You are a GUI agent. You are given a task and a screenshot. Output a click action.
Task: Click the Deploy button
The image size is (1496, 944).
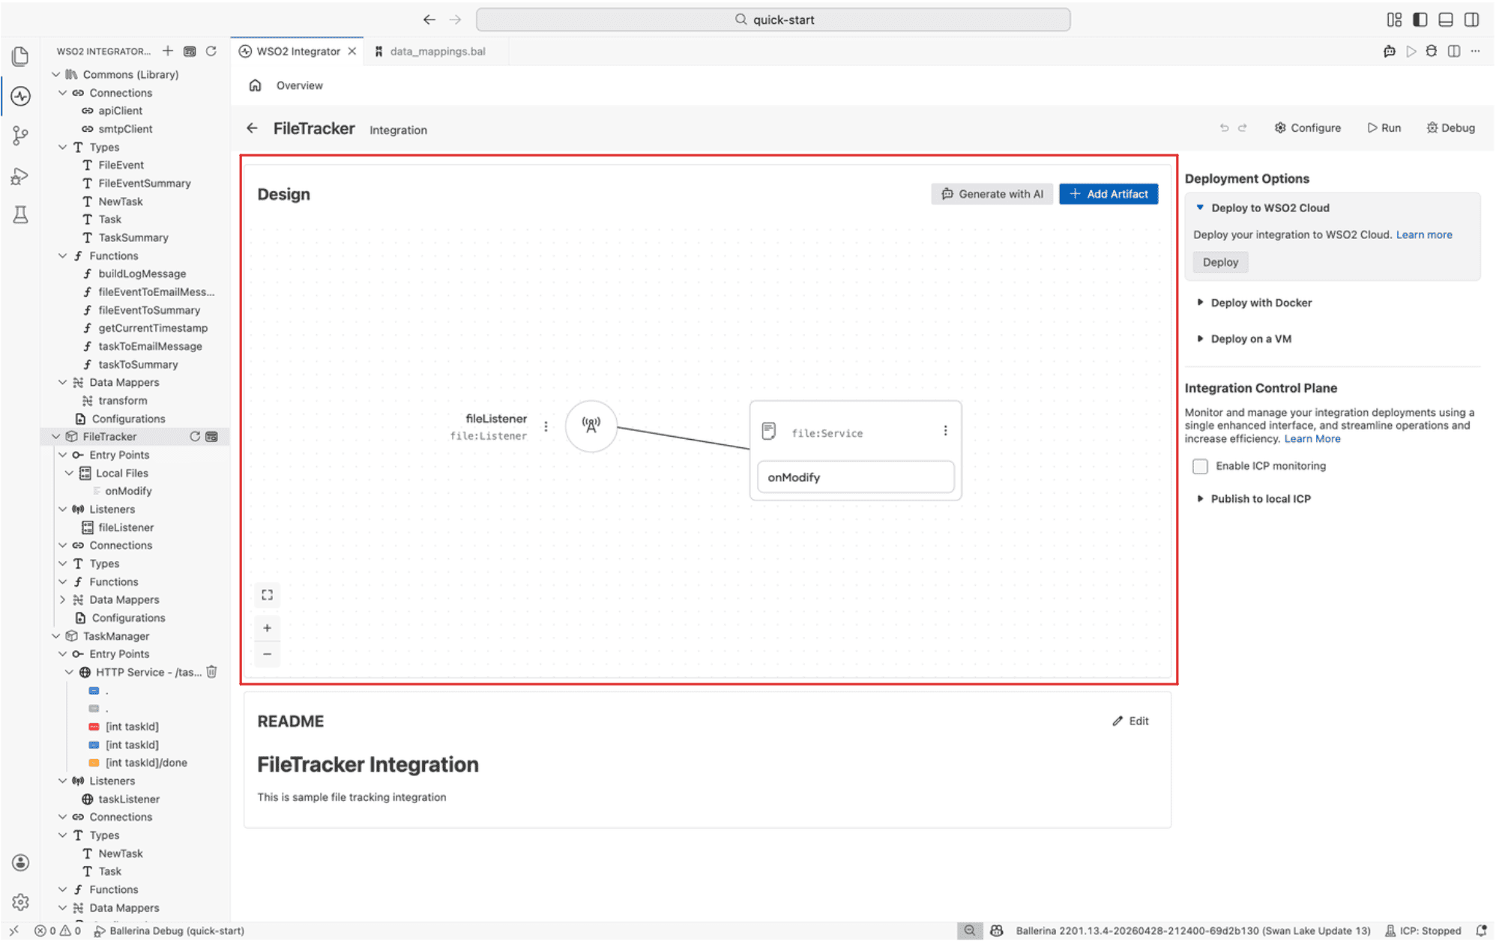(x=1220, y=262)
